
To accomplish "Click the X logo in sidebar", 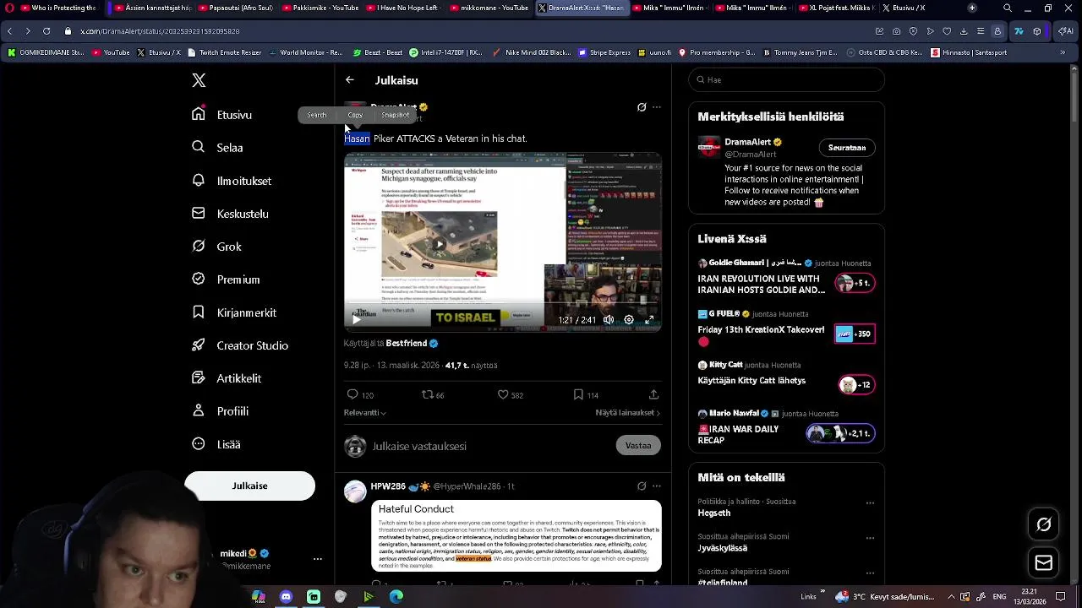I will click(x=199, y=80).
